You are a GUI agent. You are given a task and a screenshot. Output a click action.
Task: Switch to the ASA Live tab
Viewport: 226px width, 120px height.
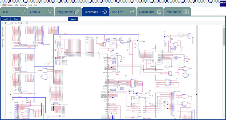tap(123, 12)
